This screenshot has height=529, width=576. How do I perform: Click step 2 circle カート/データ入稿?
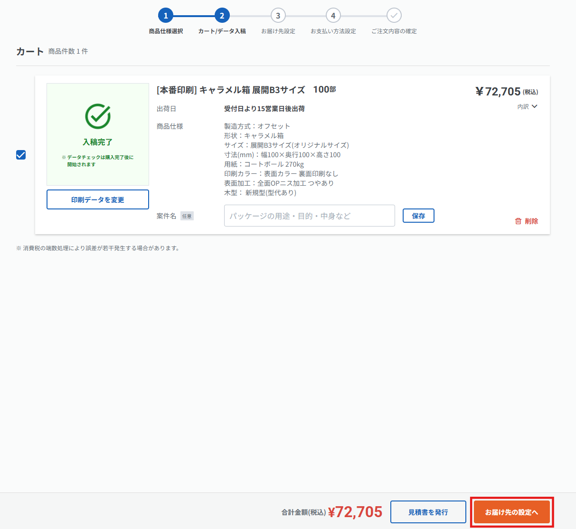[x=222, y=16]
